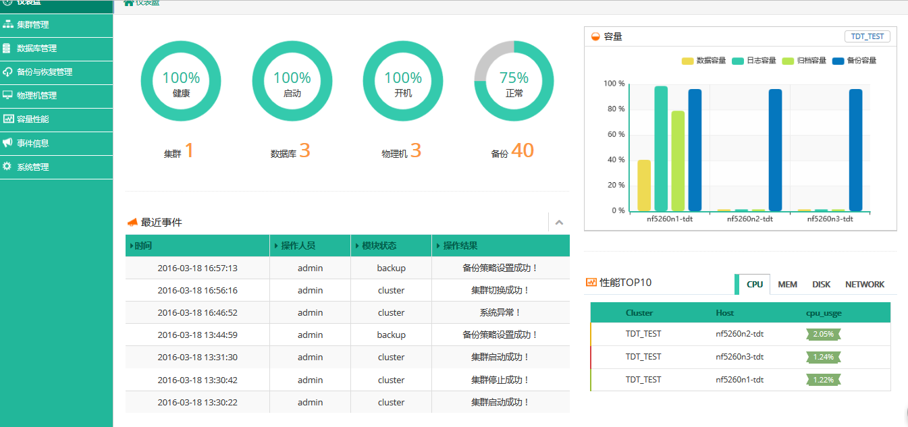Click the TDT_TEST button in 容量 panel
Screen dimensions: 908x427
point(867,36)
